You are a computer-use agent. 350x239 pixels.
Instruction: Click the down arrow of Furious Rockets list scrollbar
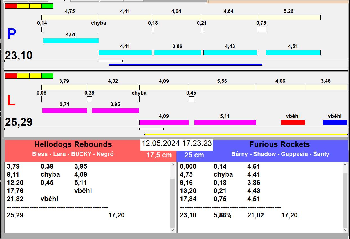[346, 230]
